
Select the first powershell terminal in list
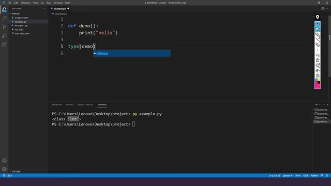click(322, 110)
